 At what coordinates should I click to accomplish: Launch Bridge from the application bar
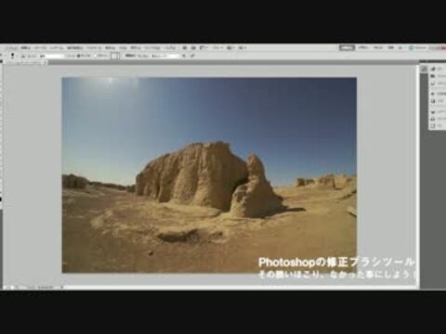click(185, 48)
